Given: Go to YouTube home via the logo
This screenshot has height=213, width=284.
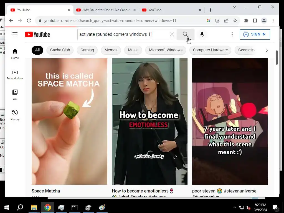Looking at the screenshot, I should pos(37,34).
